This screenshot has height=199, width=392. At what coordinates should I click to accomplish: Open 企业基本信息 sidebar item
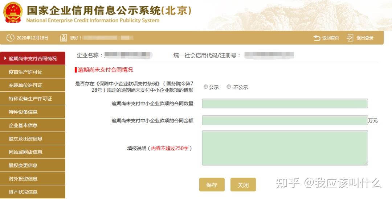pos(33,125)
